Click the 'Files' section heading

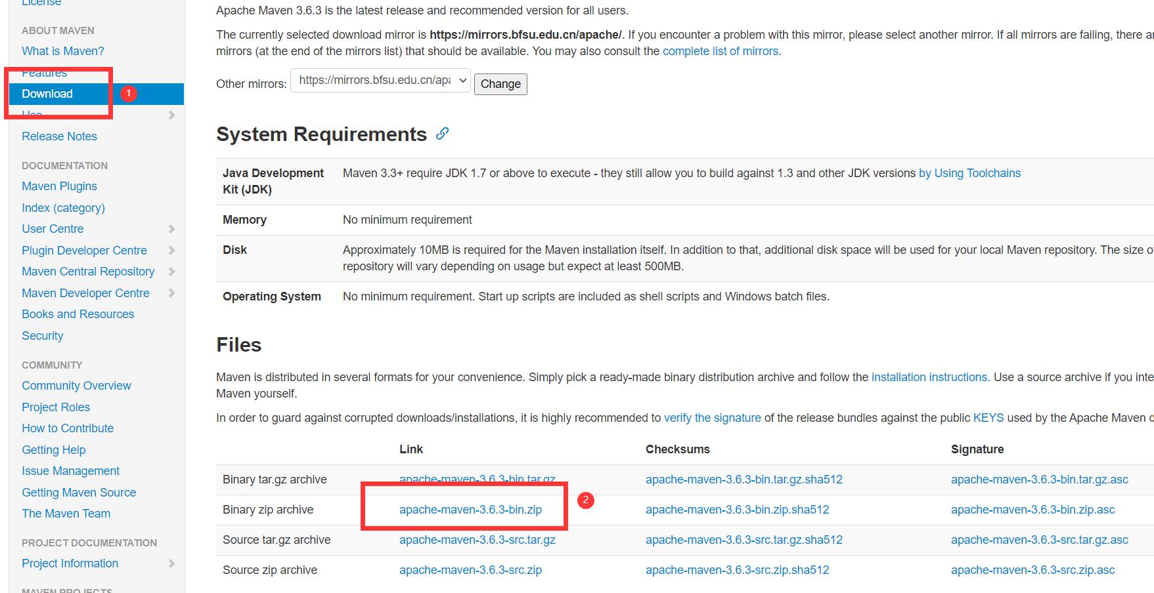coord(239,345)
